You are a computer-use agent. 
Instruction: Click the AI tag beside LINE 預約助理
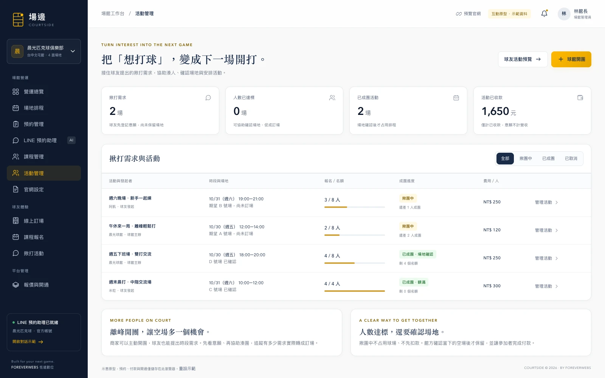pos(71,140)
